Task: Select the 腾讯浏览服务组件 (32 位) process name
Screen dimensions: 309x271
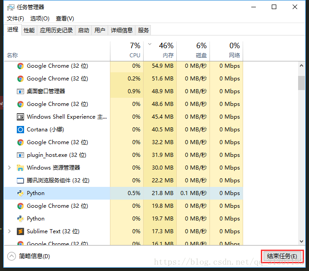Action: point(58,181)
